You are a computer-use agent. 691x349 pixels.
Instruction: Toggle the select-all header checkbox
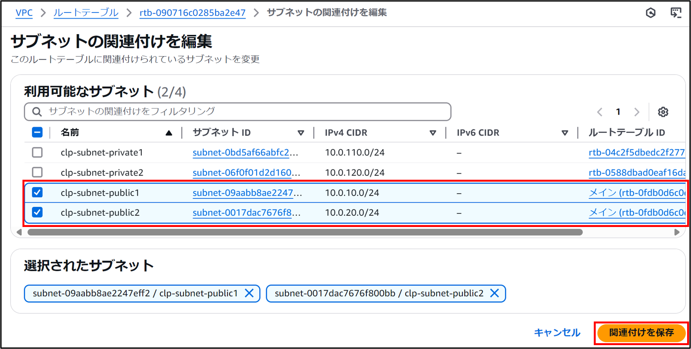37,132
